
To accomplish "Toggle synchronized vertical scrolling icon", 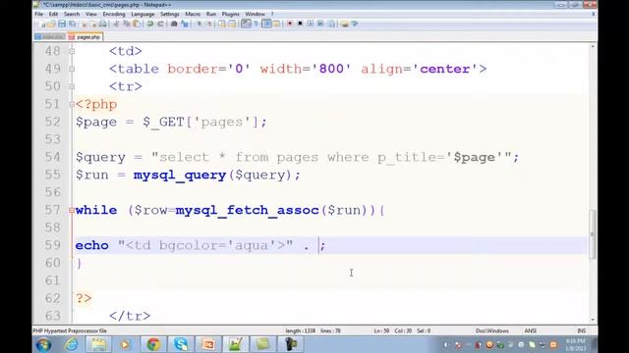I will click(x=221, y=24).
